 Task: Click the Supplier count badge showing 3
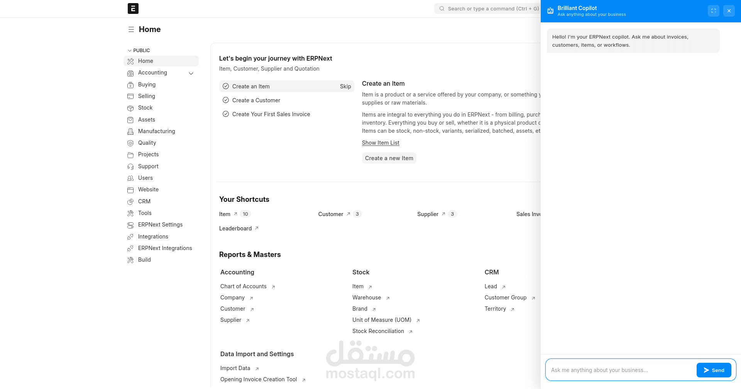[452, 214]
